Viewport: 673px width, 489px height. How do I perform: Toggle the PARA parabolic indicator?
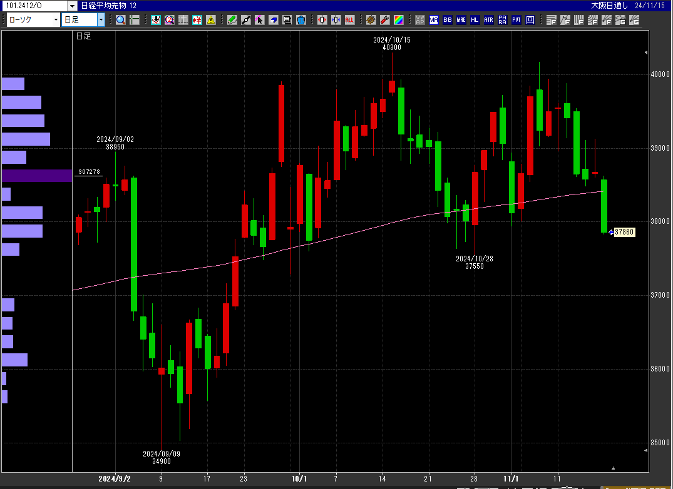(x=502, y=20)
